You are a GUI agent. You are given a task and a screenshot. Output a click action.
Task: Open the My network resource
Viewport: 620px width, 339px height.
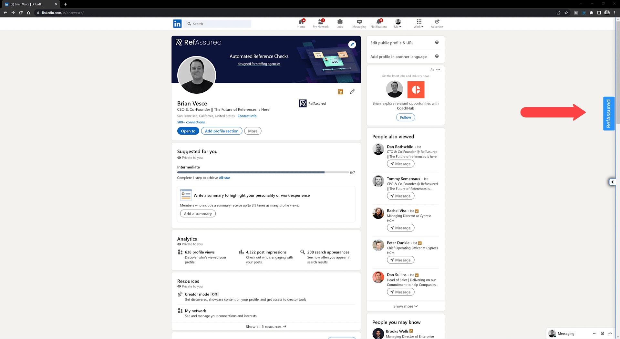pos(195,311)
